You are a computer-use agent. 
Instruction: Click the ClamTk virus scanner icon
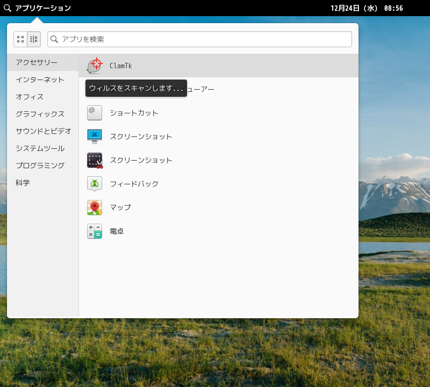[x=95, y=66]
